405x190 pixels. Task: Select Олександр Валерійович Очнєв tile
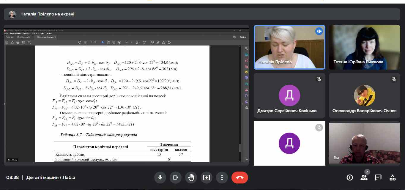click(x=365, y=95)
